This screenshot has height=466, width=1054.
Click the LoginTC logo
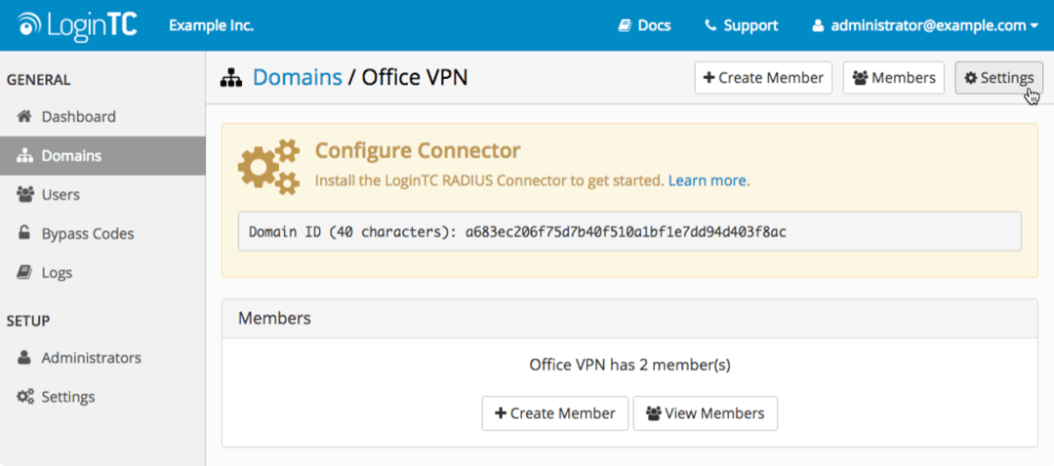[x=77, y=25]
